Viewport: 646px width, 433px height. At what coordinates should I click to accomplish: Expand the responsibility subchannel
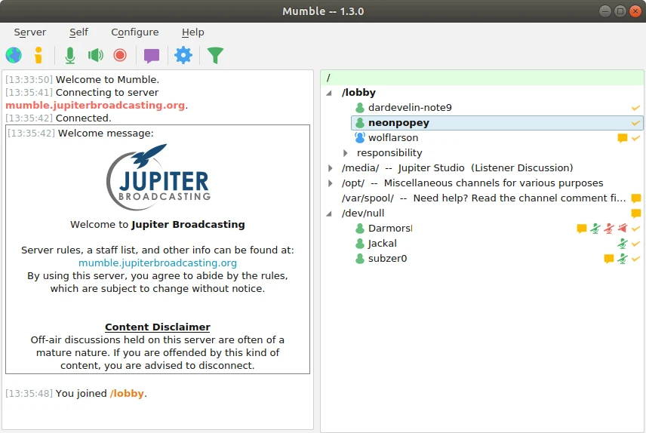click(x=345, y=153)
